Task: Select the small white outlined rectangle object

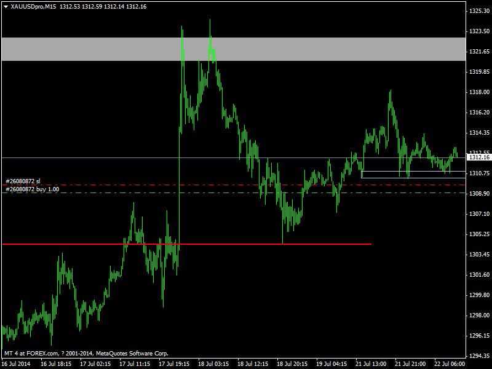Action: [413, 175]
